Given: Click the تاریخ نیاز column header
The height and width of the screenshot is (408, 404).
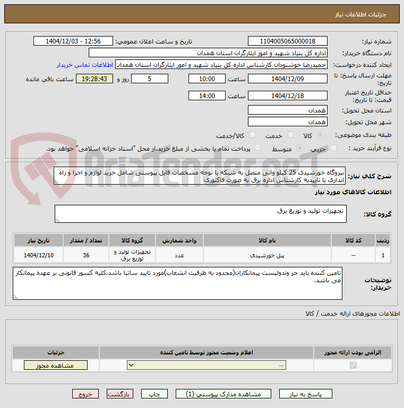Looking at the screenshot, I should click(39, 240).
